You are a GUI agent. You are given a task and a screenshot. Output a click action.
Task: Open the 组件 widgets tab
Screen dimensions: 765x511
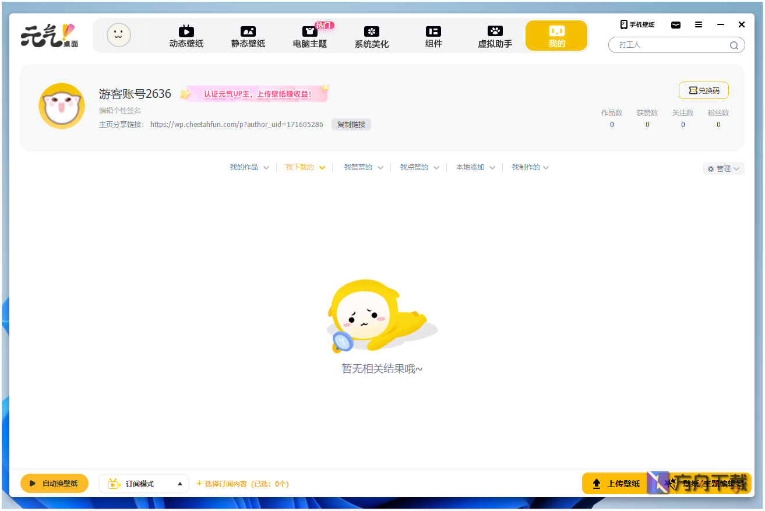pyautogui.click(x=433, y=37)
